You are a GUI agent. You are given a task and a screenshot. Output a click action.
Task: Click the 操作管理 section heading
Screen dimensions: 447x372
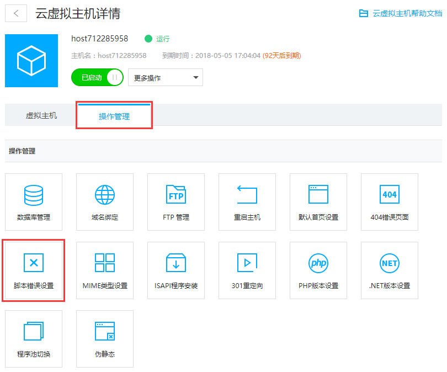22,151
